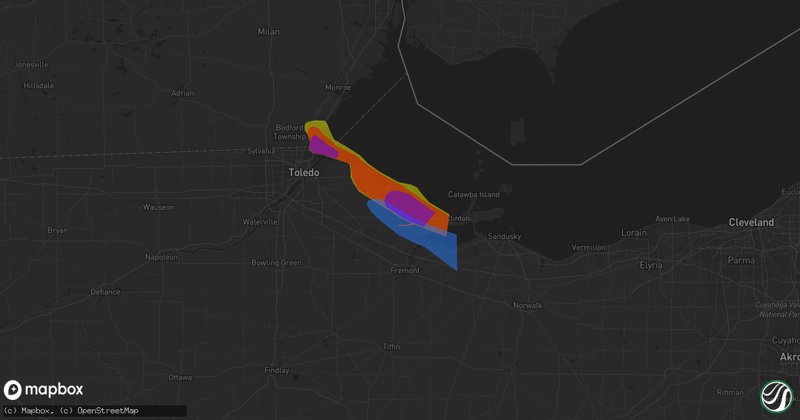Image resolution: width=800 pixels, height=420 pixels.
Task: Click the Sylvania label
Action: click(261, 151)
